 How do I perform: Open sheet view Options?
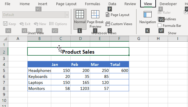[58, 24]
